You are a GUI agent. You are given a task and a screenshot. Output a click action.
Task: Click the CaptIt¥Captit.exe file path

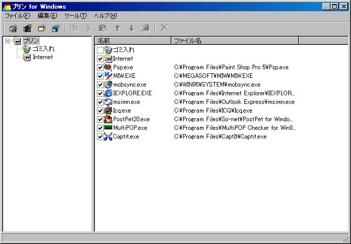[220, 137]
